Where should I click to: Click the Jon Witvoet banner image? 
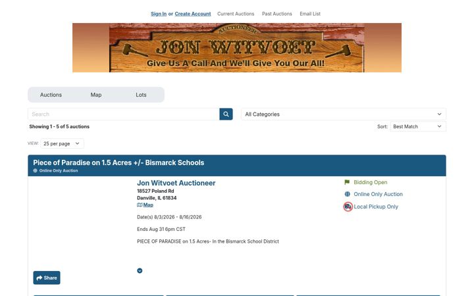coord(237,48)
